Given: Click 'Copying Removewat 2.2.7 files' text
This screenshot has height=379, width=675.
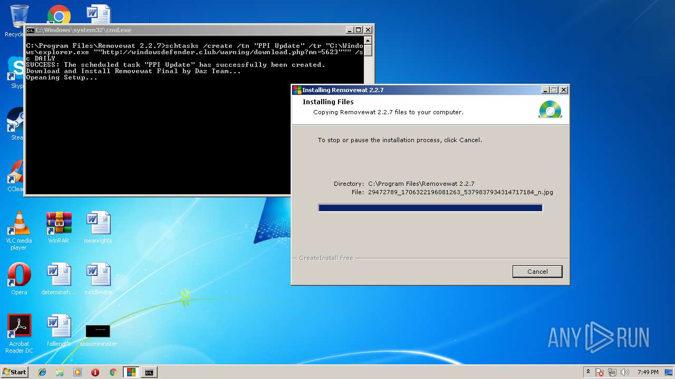Looking at the screenshot, I should tap(388, 112).
